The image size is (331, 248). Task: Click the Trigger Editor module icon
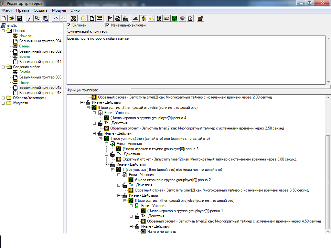[x=144, y=18]
